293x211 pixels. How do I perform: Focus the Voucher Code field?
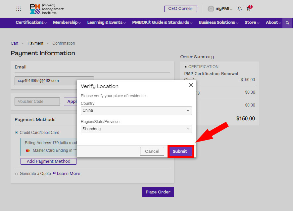37,102
